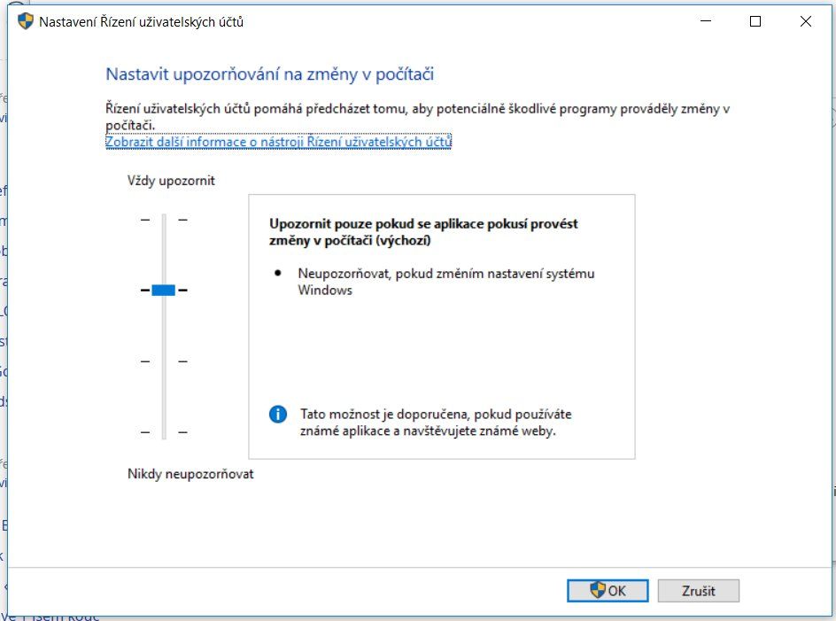836x621 pixels.
Task: Click window title Nastavení Řízení uživatelských účtů
Action: pyautogui.click(x=142, y=22)
